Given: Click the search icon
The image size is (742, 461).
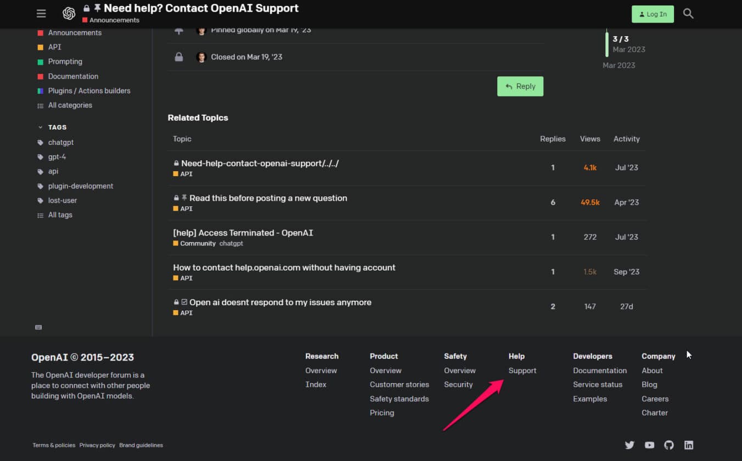Looking at the screenshot, I should 688,13.
